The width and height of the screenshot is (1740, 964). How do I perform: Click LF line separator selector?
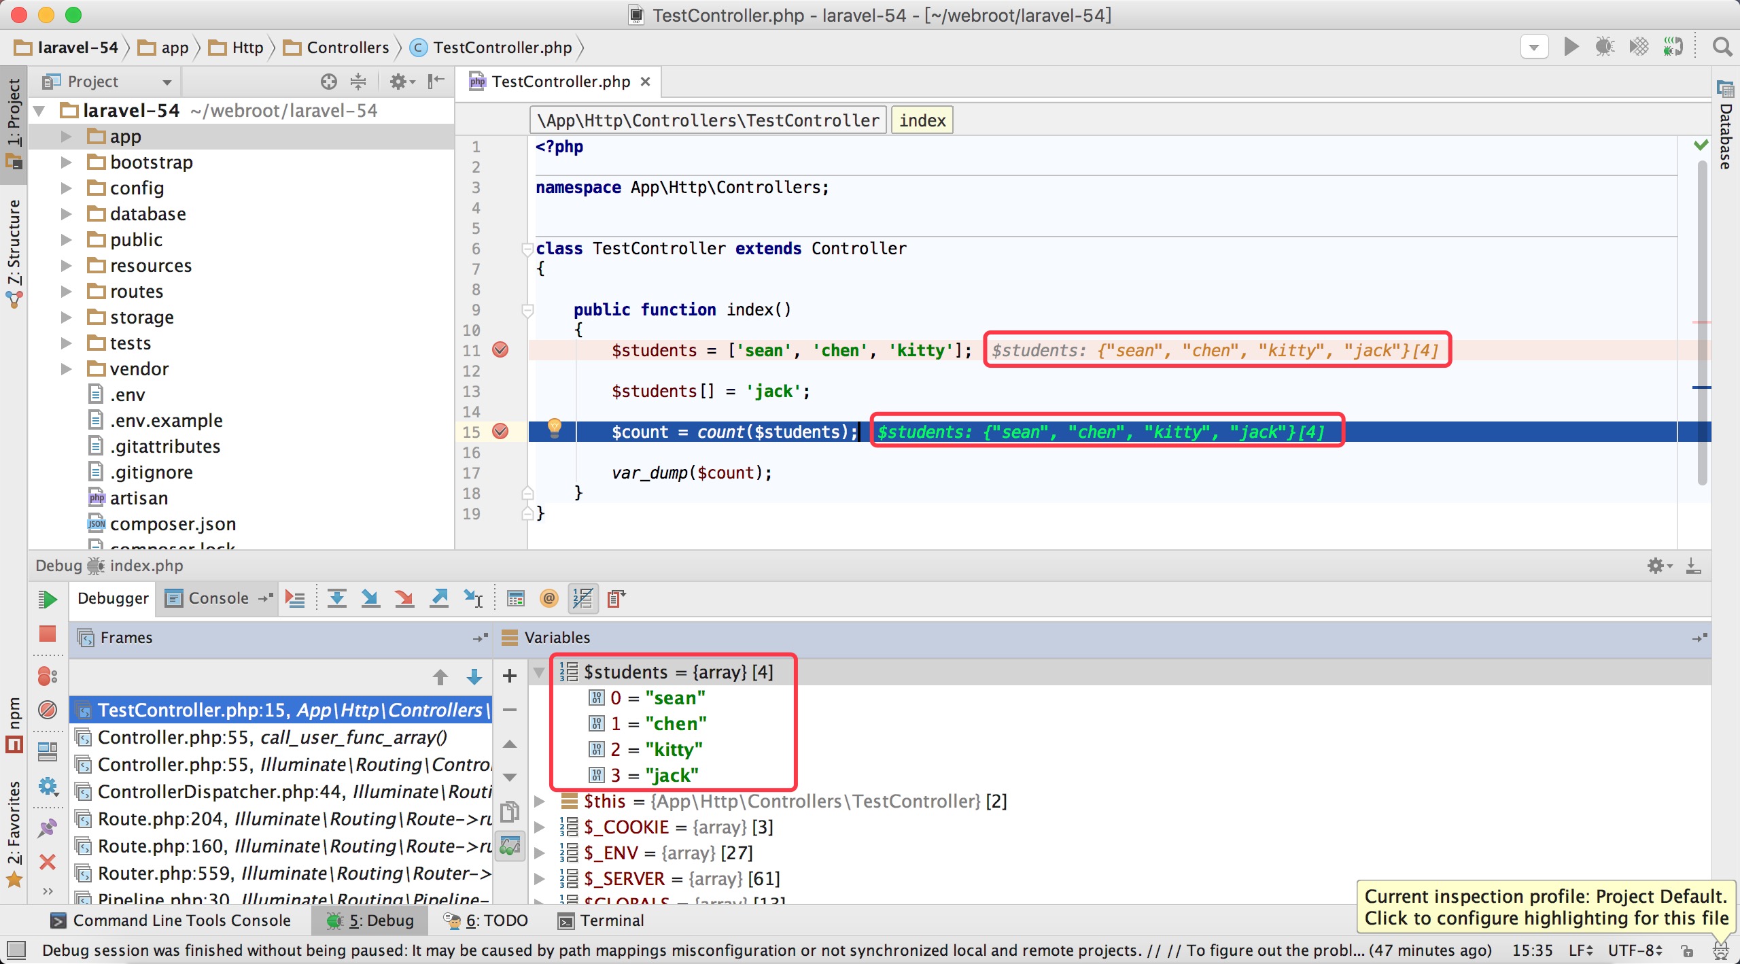pos(1581,950)
